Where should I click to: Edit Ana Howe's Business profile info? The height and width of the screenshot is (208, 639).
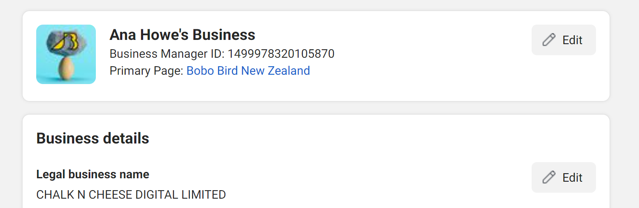[564, 40]
